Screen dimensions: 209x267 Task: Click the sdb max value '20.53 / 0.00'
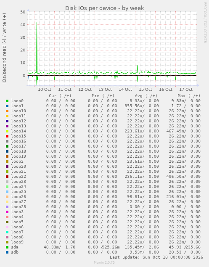pos(185,252)
